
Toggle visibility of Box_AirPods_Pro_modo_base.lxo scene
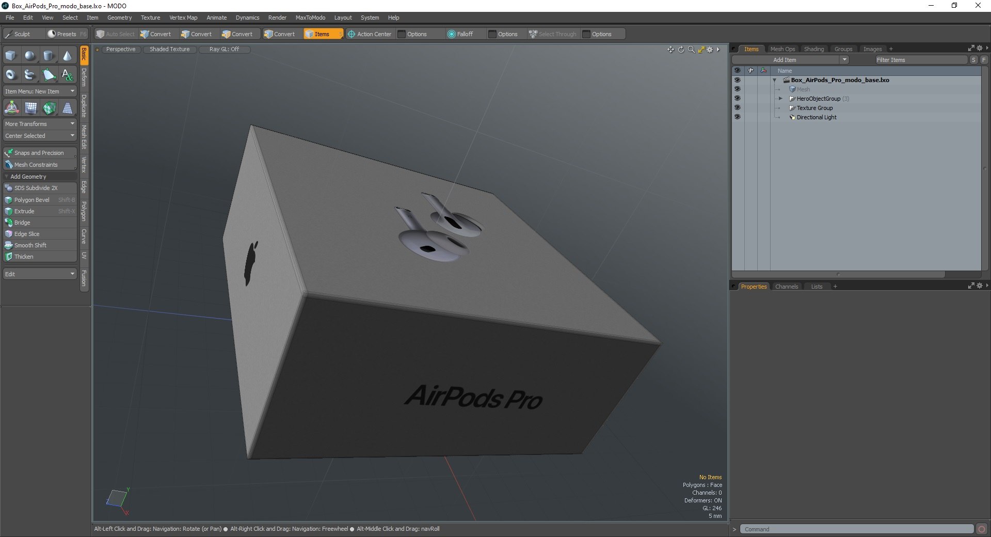tap(737, 80)
